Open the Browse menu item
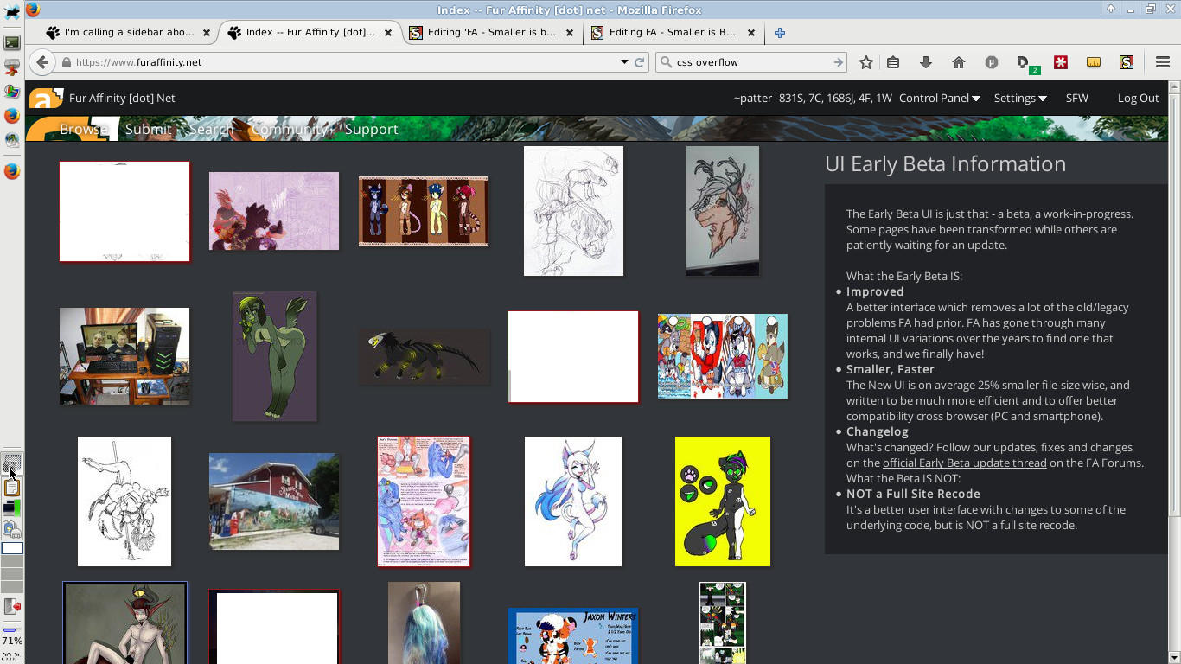 click(83, 130)
